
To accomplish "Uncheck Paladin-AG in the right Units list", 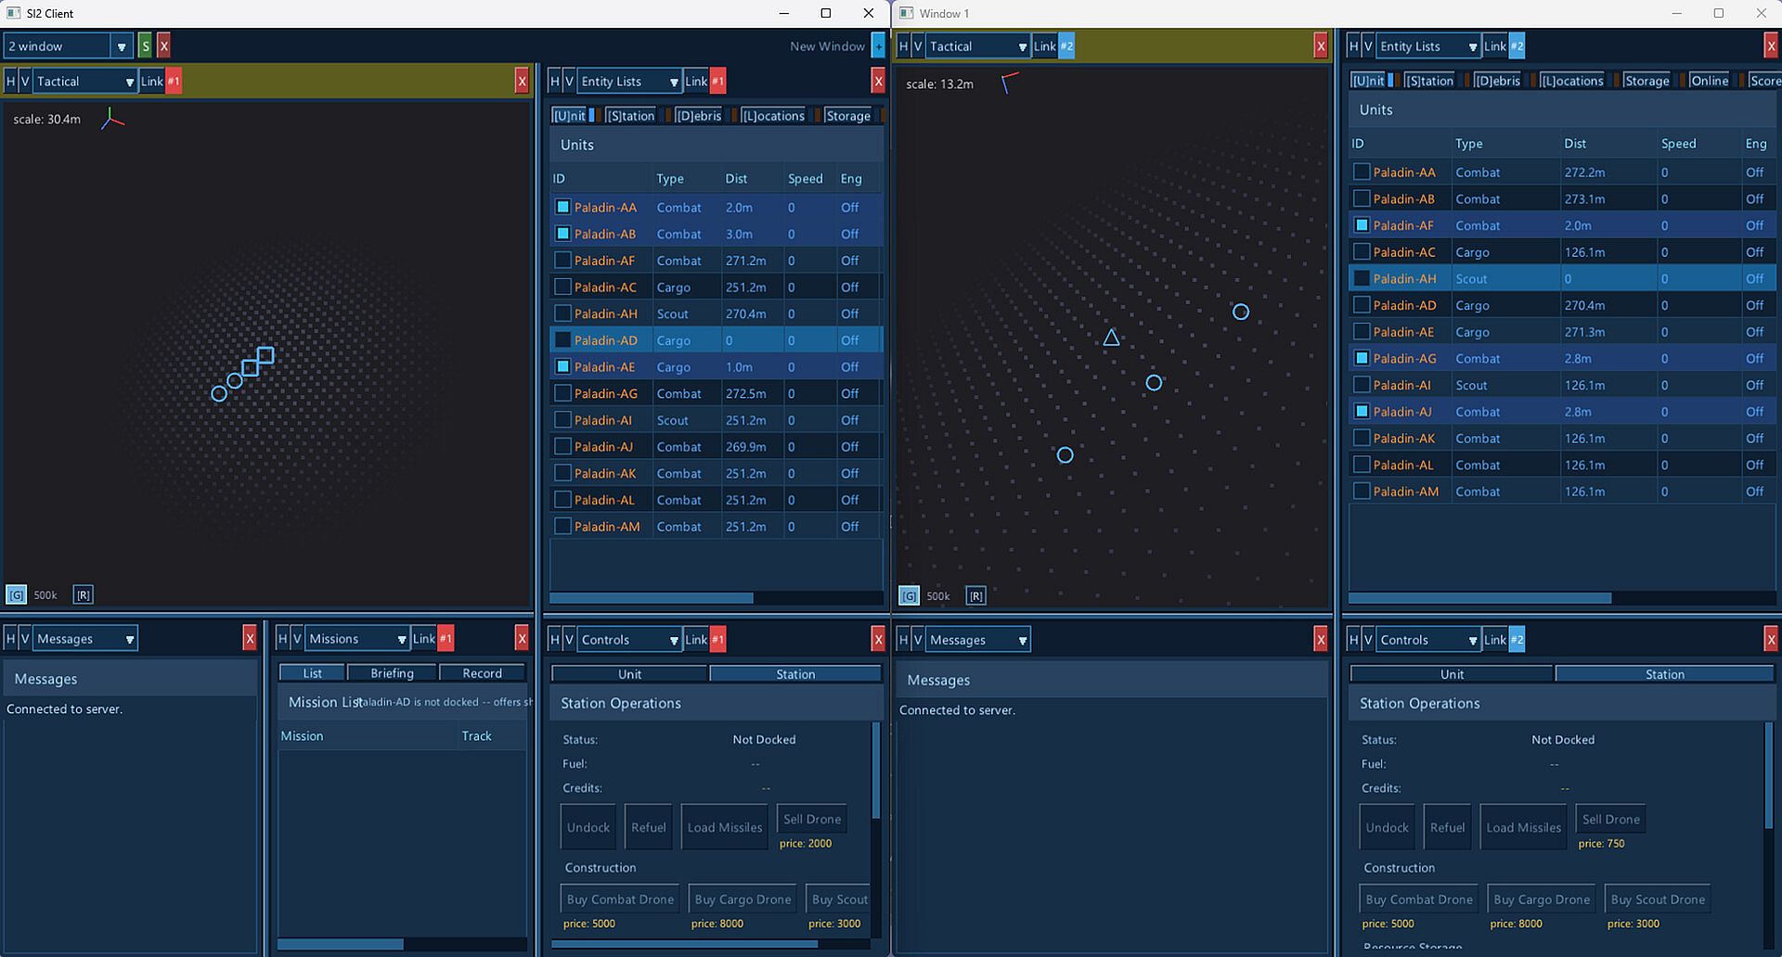I will pos(1362,358).
